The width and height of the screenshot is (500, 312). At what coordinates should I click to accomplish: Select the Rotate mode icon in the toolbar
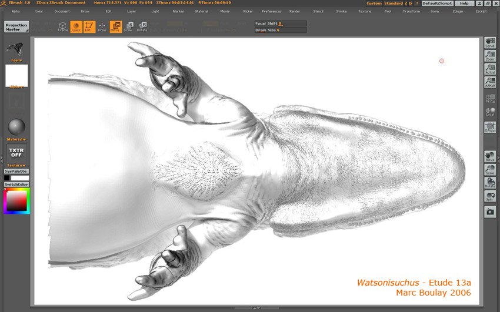pyautogui.click(x=142, y=27)
